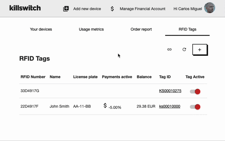Open Carlos Miguel's profile avatar
225x141 pixels.
coord(210,8)
